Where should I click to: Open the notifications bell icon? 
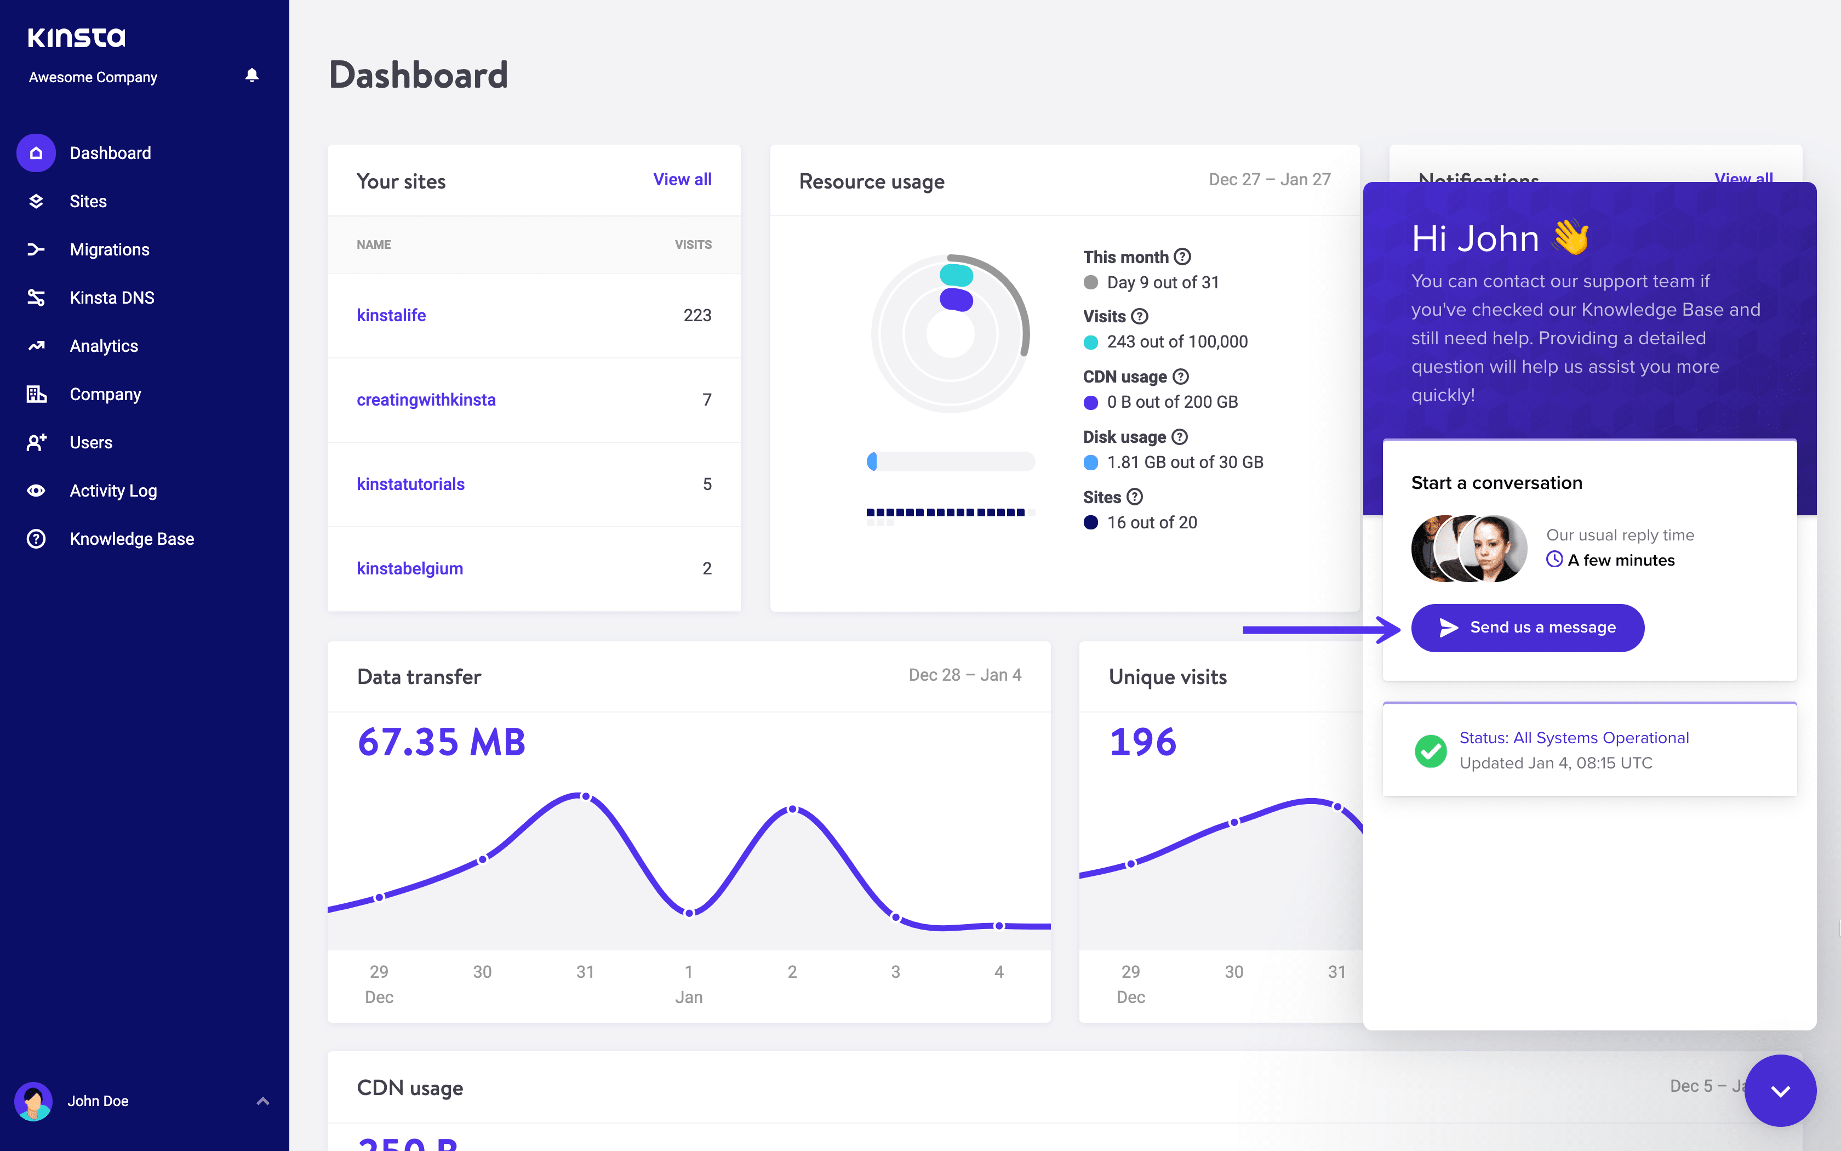[x=252, y=76]
